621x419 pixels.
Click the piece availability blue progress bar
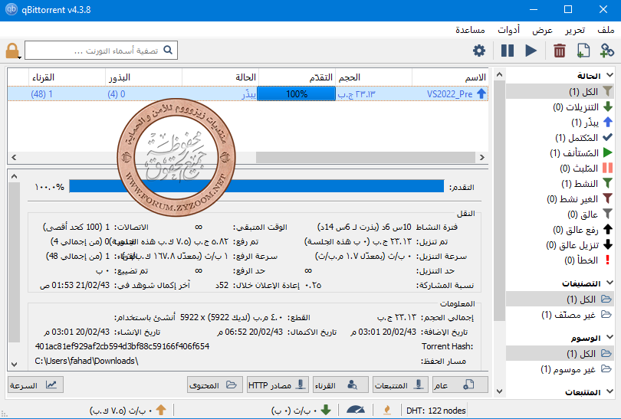257,186
